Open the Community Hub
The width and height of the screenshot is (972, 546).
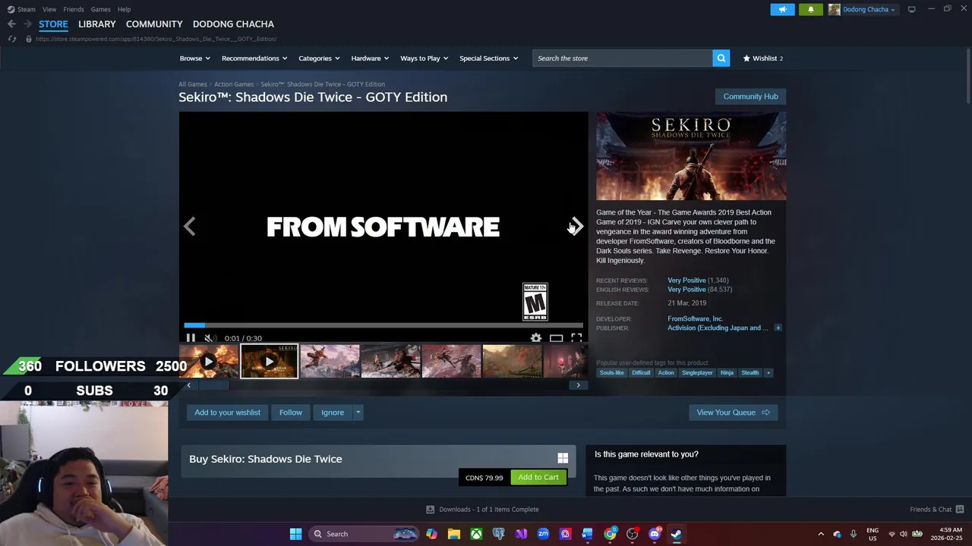pyautogui.click(x=750, y=96)
